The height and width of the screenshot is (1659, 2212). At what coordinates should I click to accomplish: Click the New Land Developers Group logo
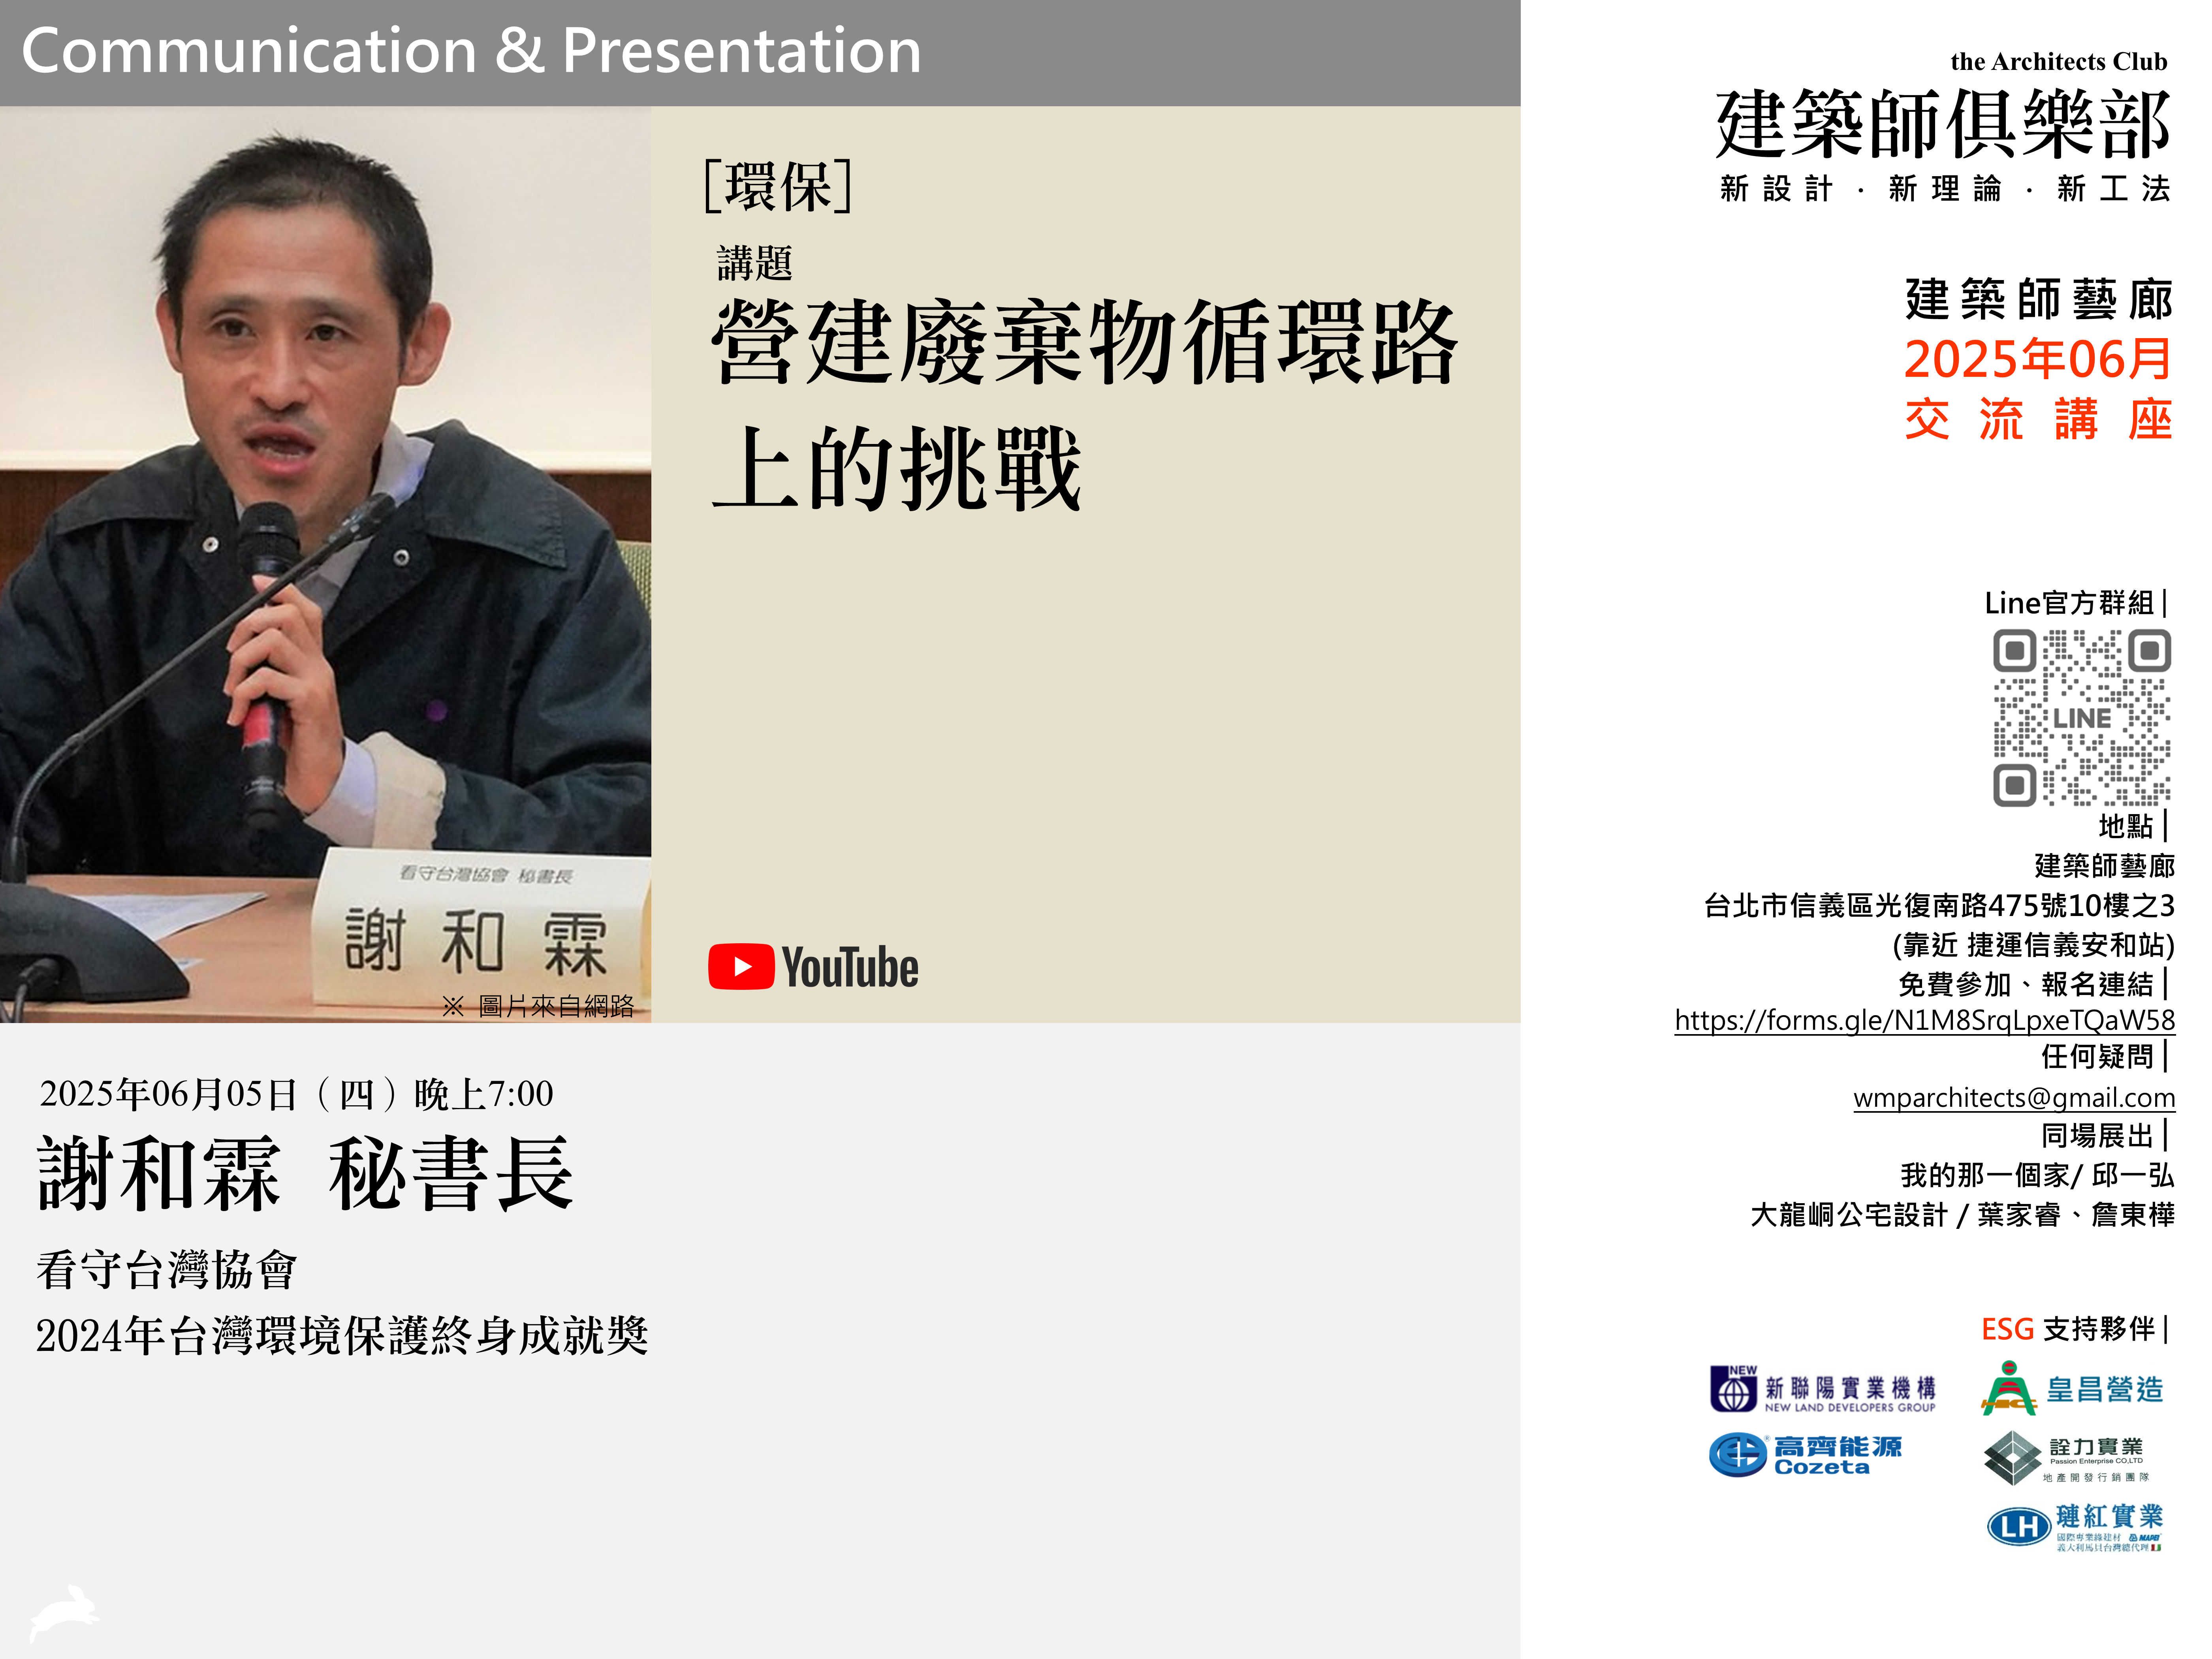click(1822, 1389)
